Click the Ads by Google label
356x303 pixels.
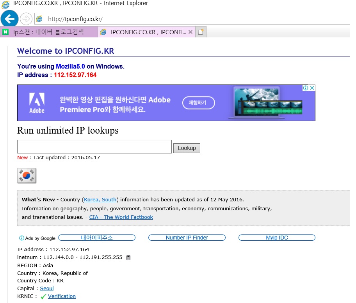[40, 238]
